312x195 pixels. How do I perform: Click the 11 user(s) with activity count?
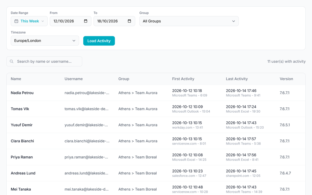(286, 61)
